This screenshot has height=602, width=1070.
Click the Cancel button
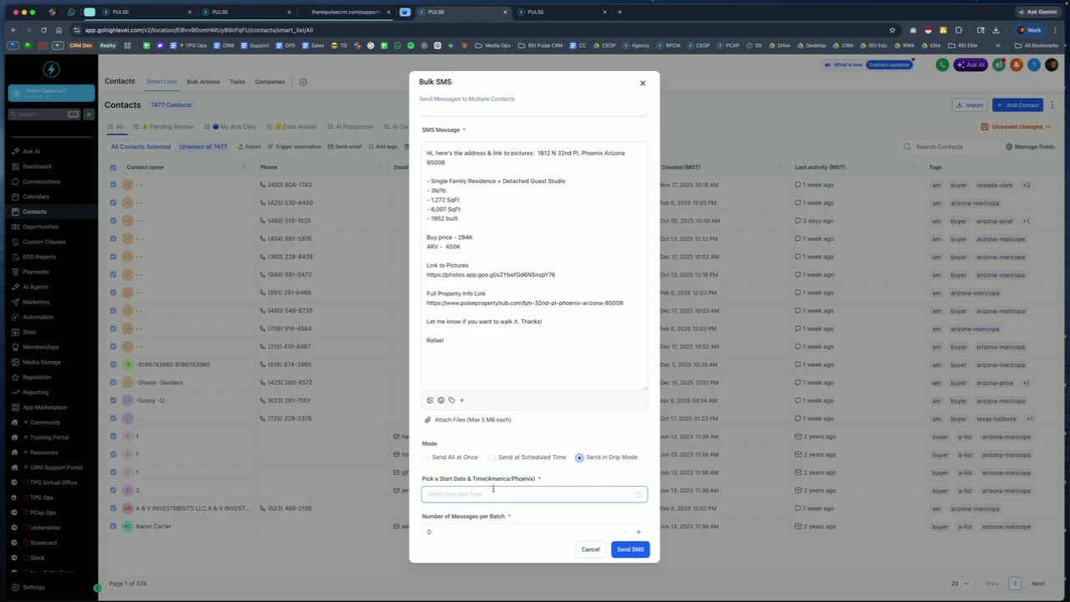click(590, 549)
